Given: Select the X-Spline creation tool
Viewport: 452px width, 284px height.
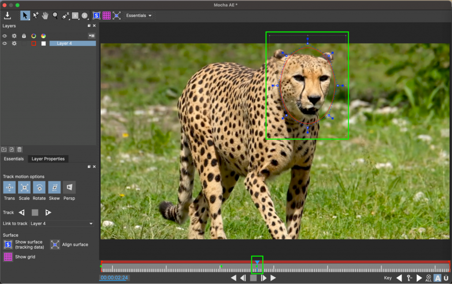Looking at the screenshot, I should [x=65, y=15].
